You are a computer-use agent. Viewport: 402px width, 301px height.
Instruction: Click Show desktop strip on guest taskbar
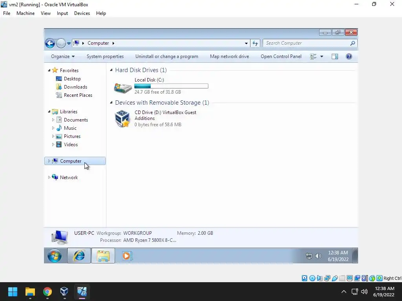tap(355, 256)
